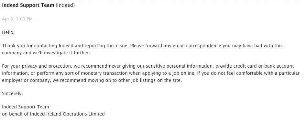Click the "Indeed Support Team" signature line
The height and width of the screenshot is (133, 306).
[x=25, y=107]
